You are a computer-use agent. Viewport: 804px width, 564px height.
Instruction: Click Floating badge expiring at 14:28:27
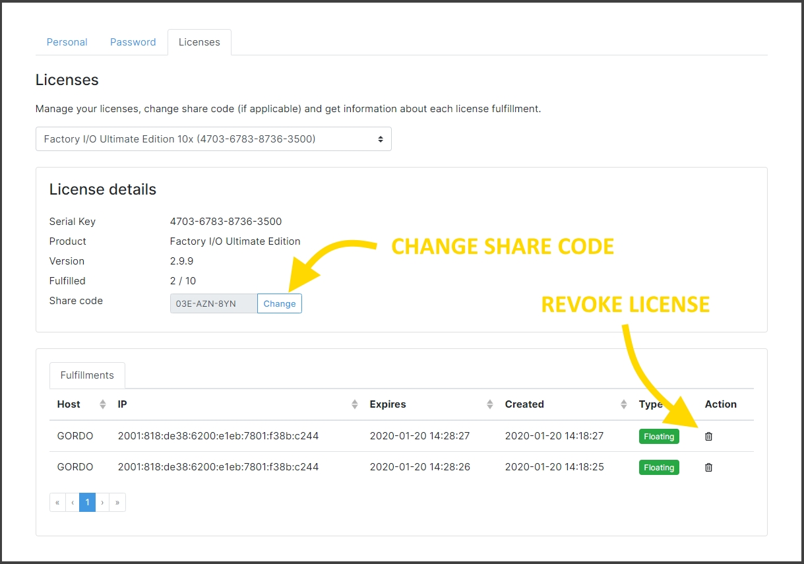click(659, 436)
